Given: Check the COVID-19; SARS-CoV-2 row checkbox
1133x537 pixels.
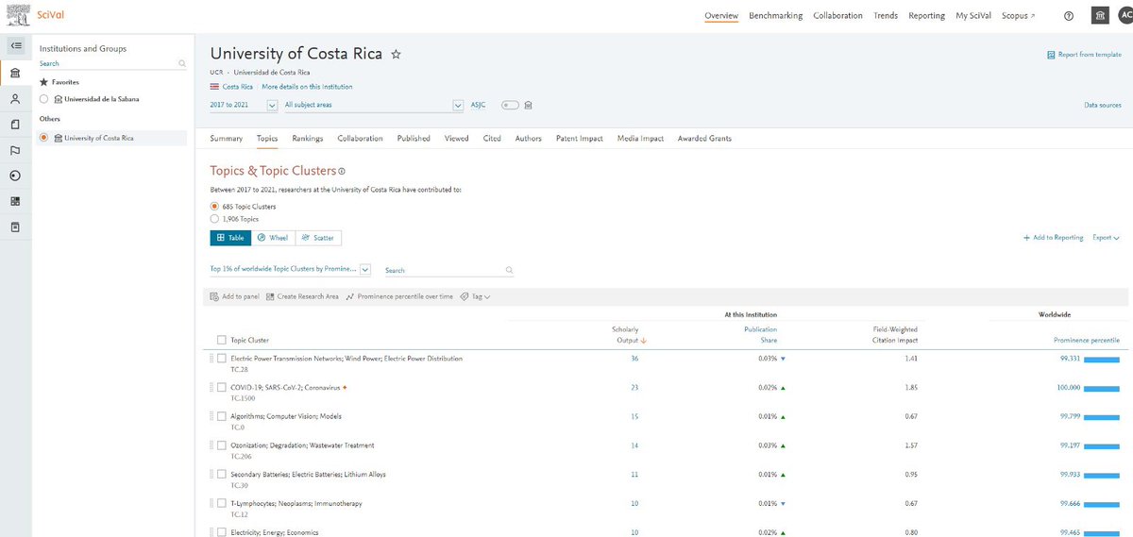Looking at the screenshot, I should click(221, 387).
